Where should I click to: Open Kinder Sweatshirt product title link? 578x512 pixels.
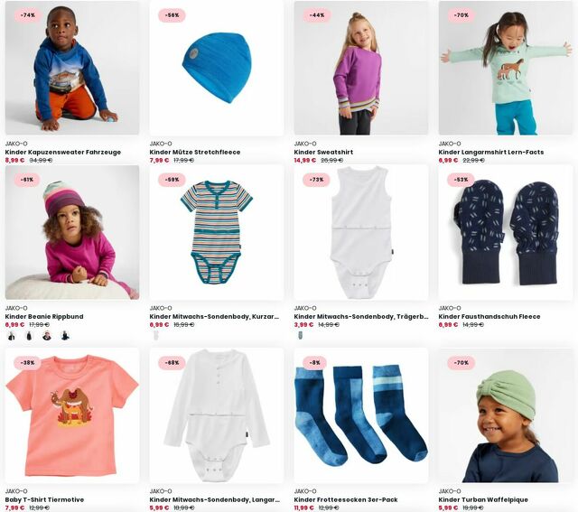point(323,152)
